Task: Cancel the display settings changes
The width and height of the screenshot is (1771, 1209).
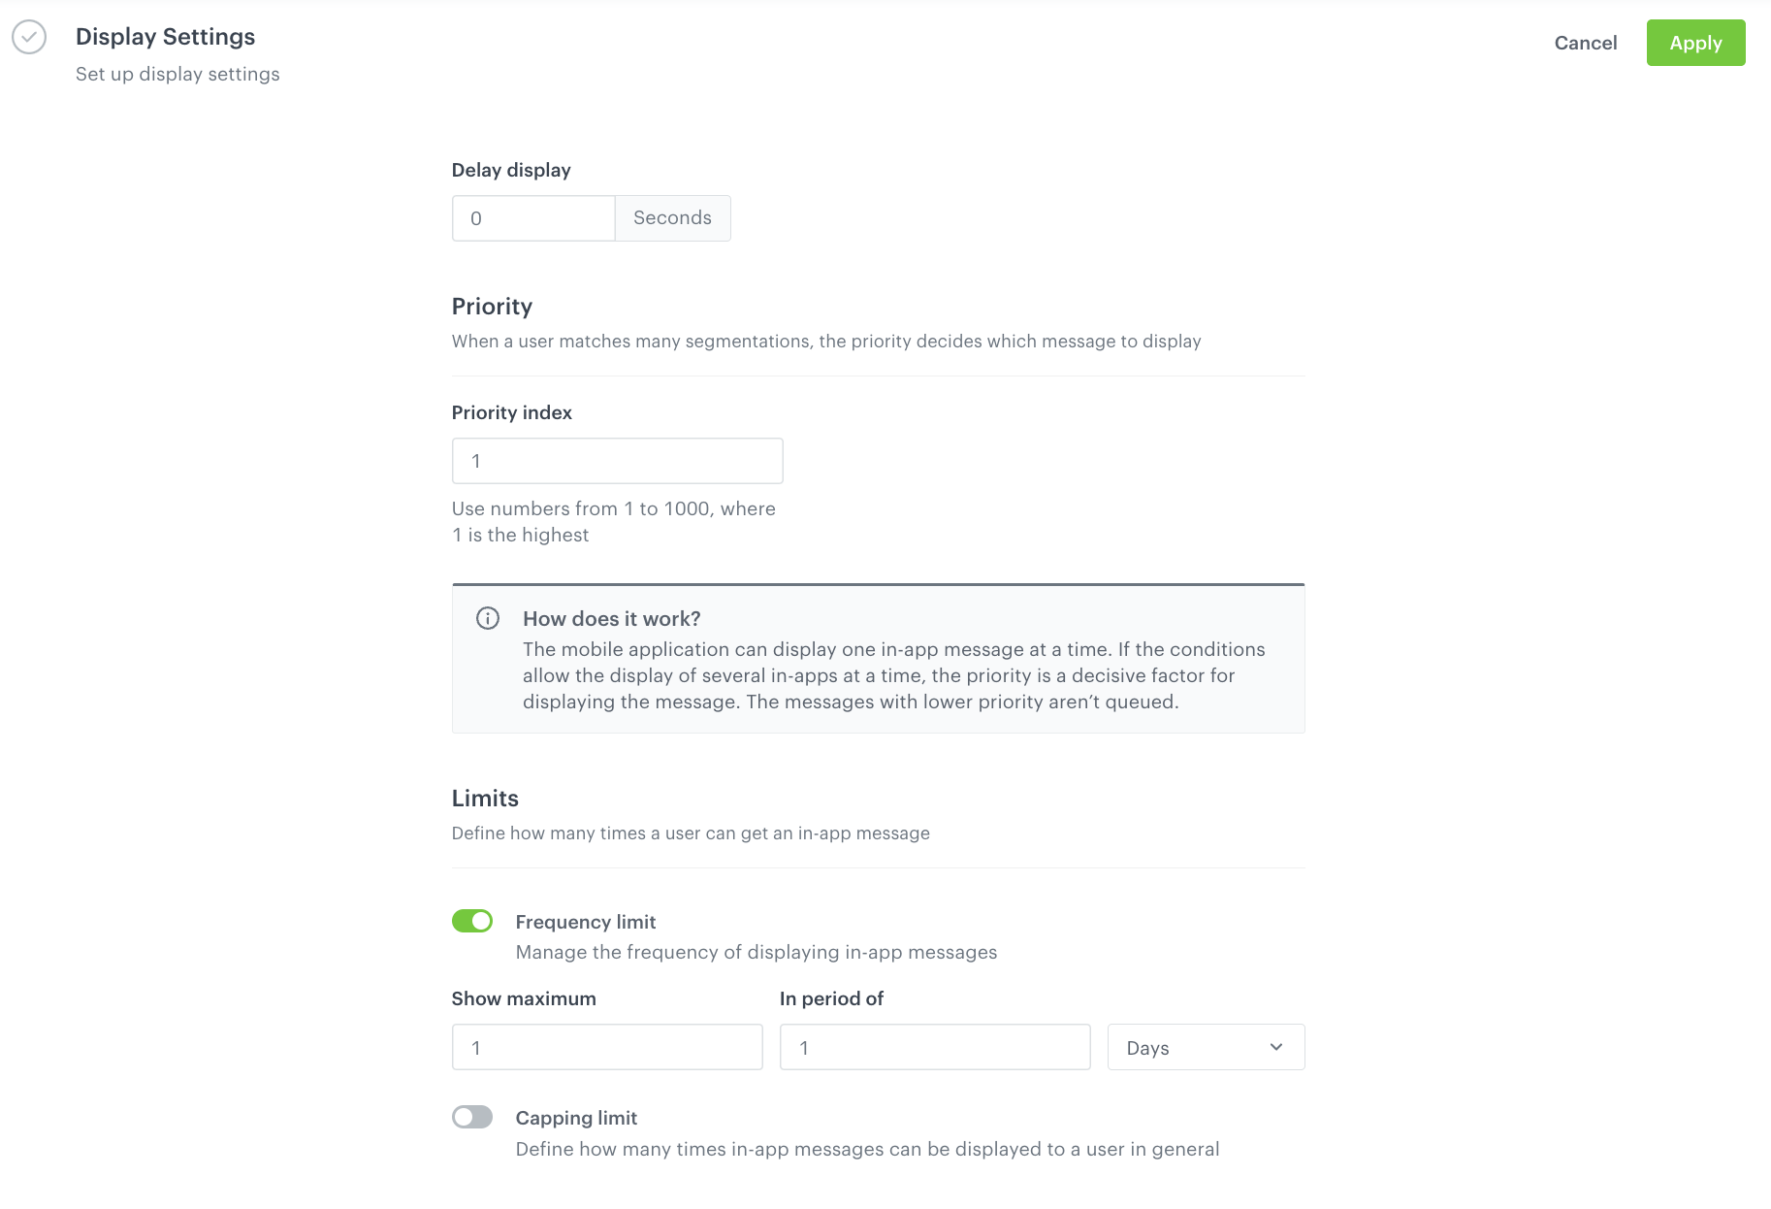Action: pyautogui.click(x=1586, y=43)
